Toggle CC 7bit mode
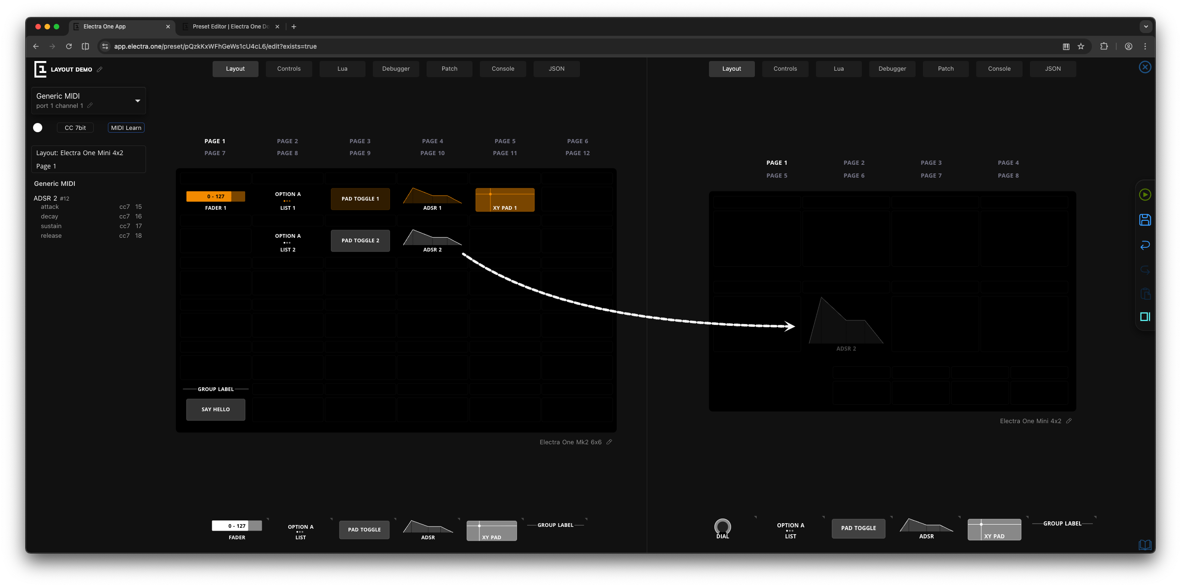1181x587 pixels. click(75, 128)
